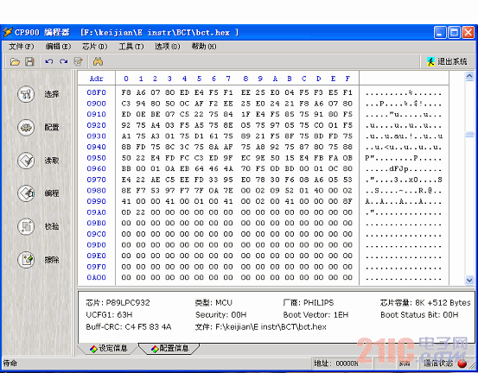The height and width of the screenshot is (373, 478).
Task: Redo edit via toolbar arrow
Action: (x=64, y=62)
